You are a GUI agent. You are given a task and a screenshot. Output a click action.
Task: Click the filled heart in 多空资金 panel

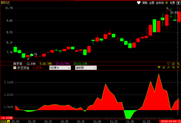coord(159,67)
